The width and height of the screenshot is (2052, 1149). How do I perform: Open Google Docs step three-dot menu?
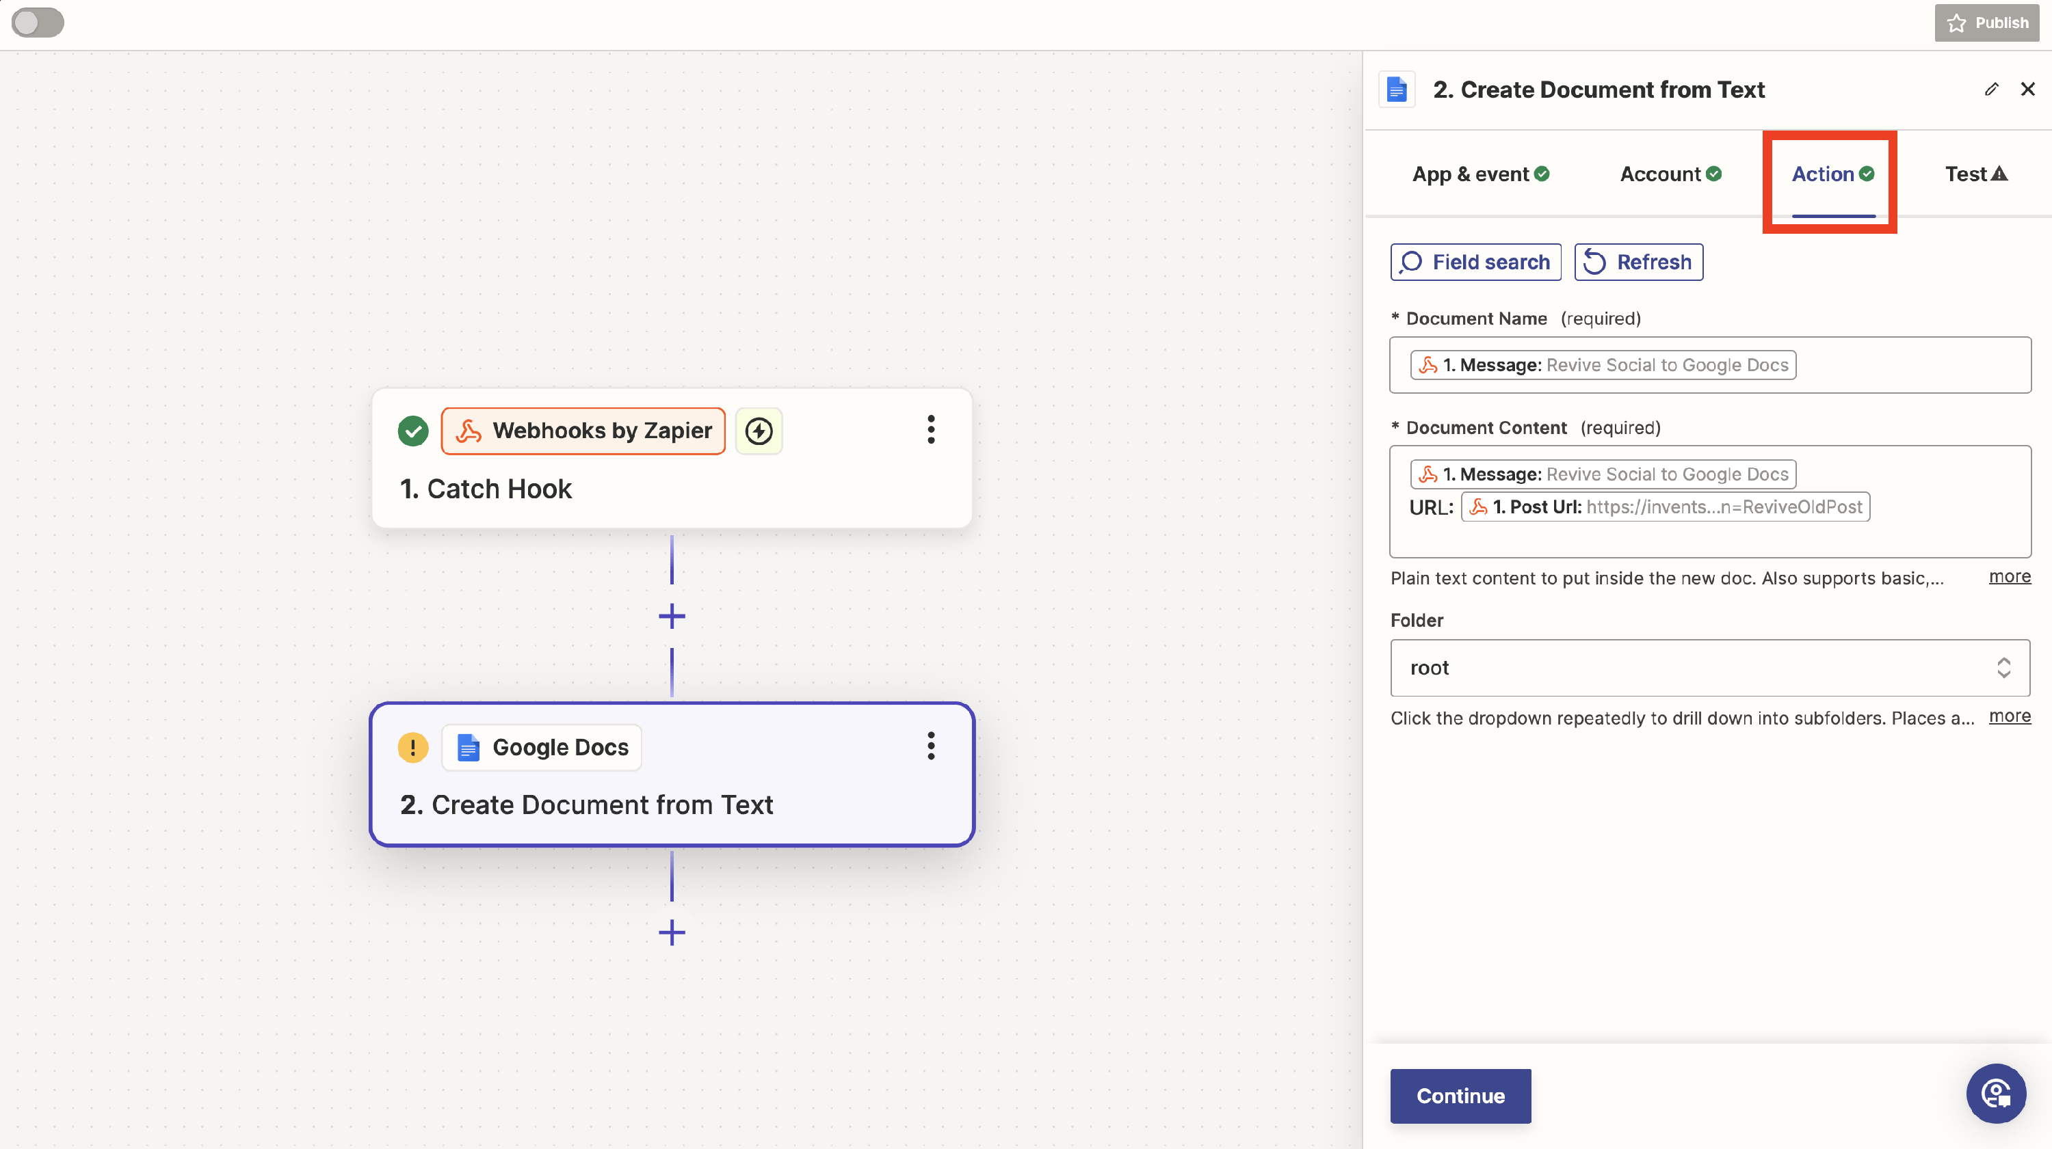(x=930, y=746)
